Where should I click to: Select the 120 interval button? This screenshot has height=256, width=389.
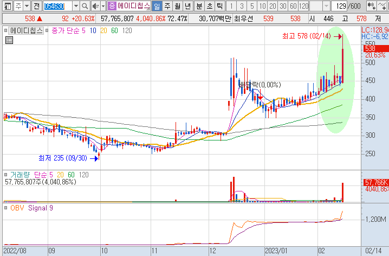[303, 6]
